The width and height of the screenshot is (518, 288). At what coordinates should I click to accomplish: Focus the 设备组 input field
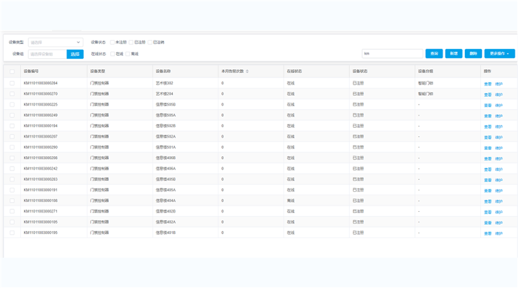pyautogui.click(x=47, y=54)
